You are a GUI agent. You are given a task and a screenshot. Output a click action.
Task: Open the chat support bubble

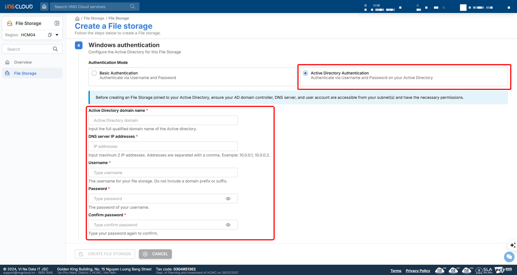[x=509, y=257]
